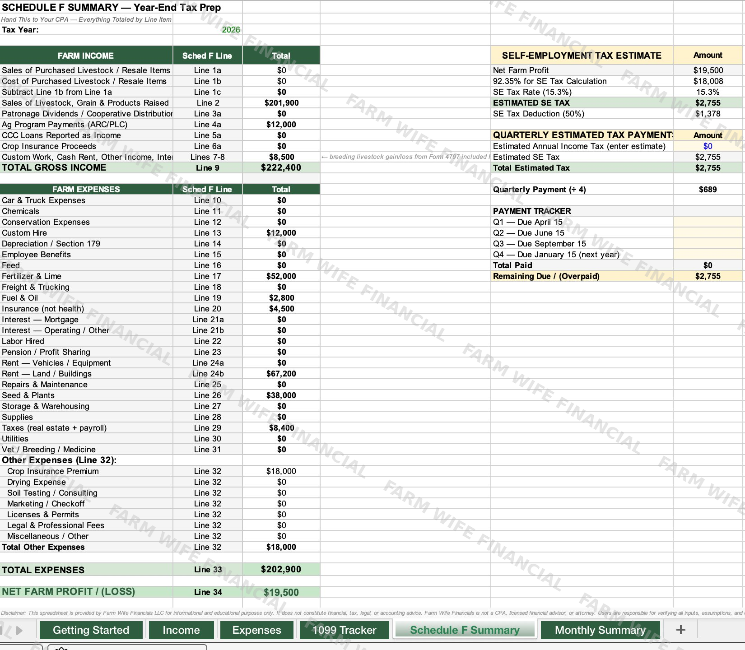Select Seed & Plants total $38,000
745x650 pixels.
[281, 395]
